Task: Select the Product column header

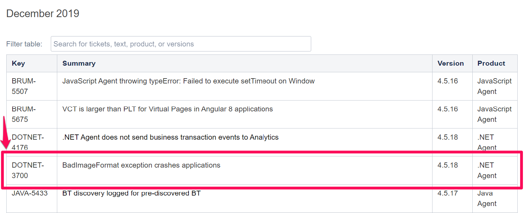Action: (491, 63)
